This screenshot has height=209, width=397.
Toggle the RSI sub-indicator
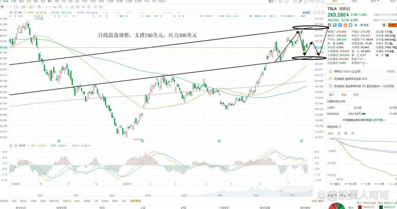tap(124, 201)
